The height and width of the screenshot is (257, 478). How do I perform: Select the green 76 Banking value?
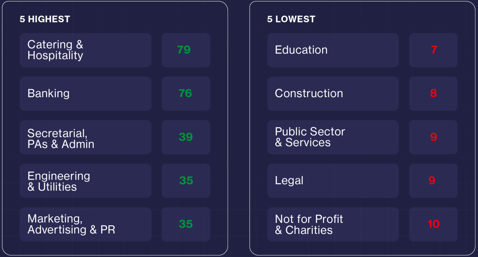pos(185,94)
